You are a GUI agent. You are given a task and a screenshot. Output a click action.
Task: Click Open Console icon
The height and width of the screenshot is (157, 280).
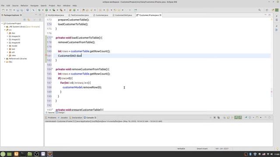click(257, 117)
